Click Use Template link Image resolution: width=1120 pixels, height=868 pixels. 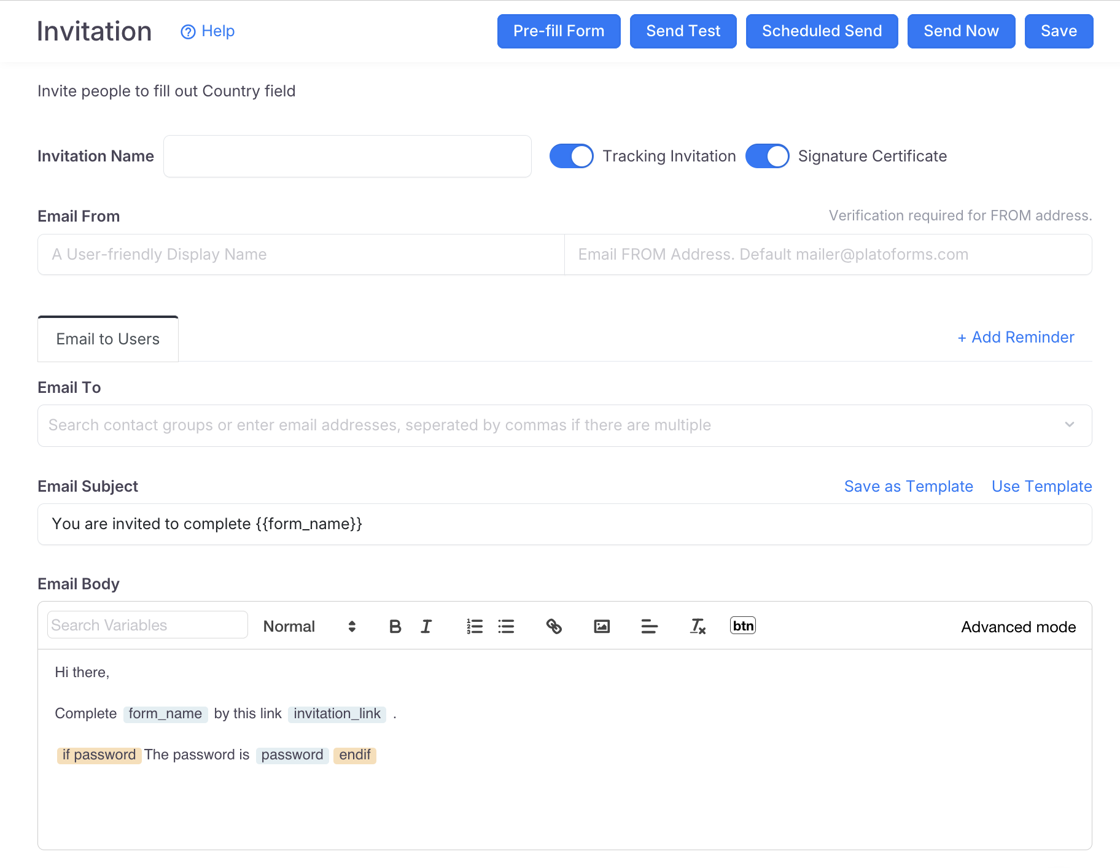pos(1041,486)
